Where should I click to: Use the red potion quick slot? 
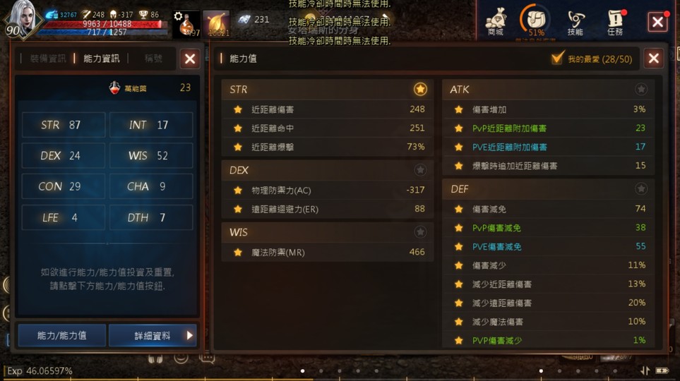pos(187,24)
